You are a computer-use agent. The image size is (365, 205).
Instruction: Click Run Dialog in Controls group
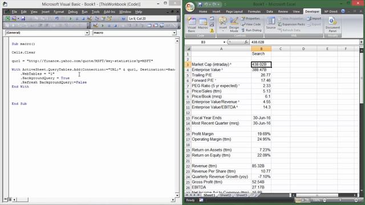[x=252, y=30]
